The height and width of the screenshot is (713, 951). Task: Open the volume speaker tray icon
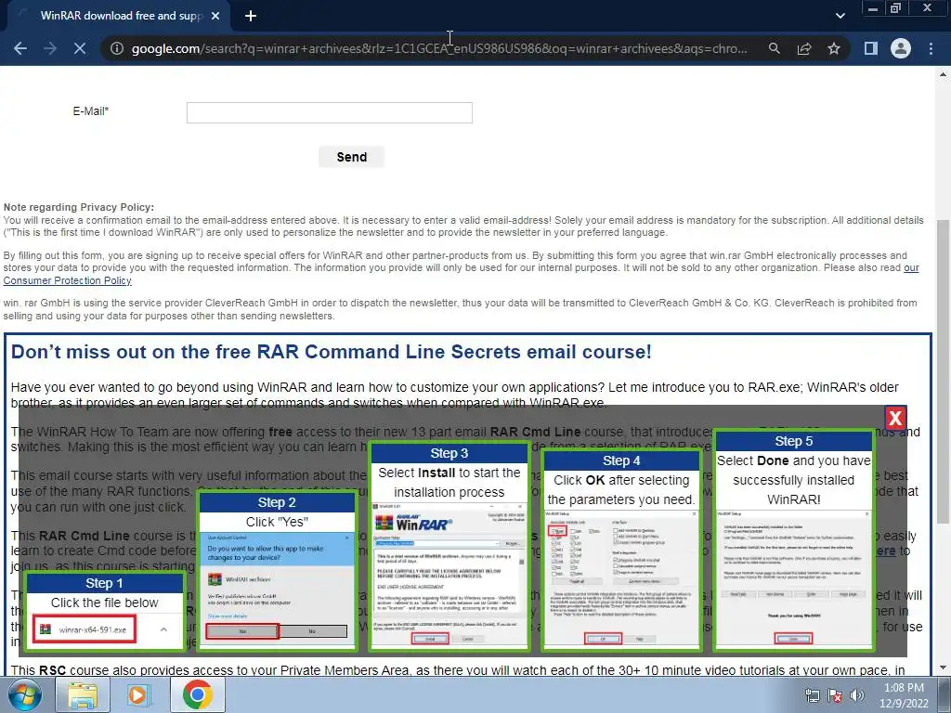point(857,695)
